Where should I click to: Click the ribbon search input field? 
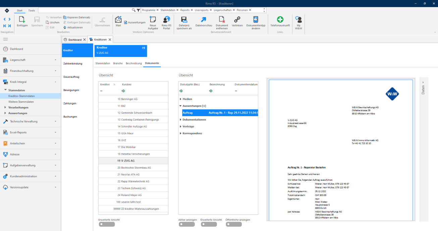pos(85,10)
